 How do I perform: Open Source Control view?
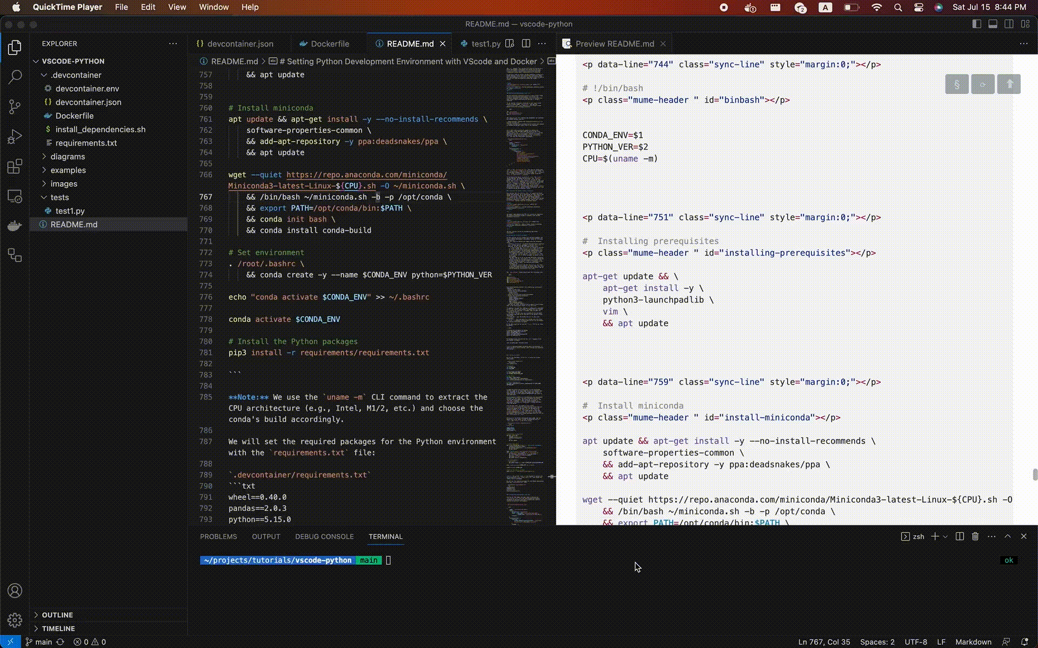pyautogui.click(x=15, y=106)
